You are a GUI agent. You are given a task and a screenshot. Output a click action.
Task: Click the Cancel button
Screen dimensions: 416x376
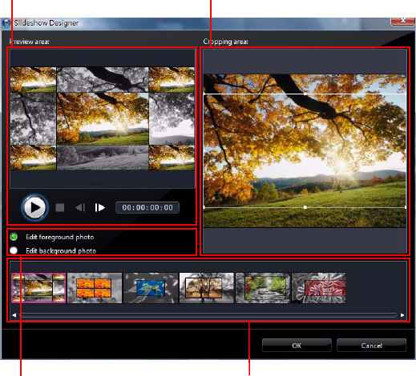click(371, 346)
